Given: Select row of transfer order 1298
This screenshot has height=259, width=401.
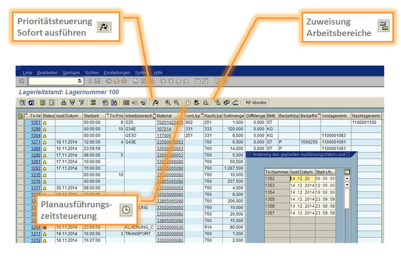Looking at the screenshot, I should (x=21, y=129).
